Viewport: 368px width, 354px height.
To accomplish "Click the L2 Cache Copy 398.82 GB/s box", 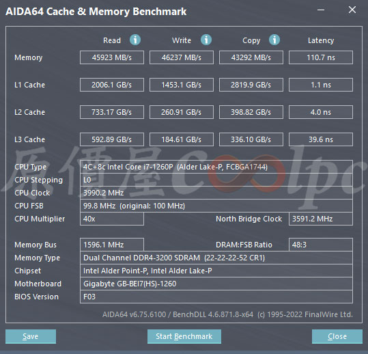I will coord(251,112).
